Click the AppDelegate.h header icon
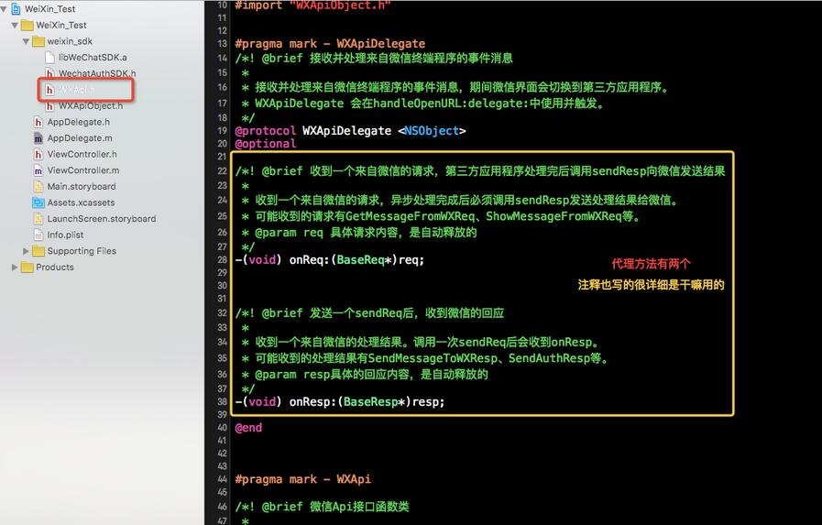 [x=38, y=122]
